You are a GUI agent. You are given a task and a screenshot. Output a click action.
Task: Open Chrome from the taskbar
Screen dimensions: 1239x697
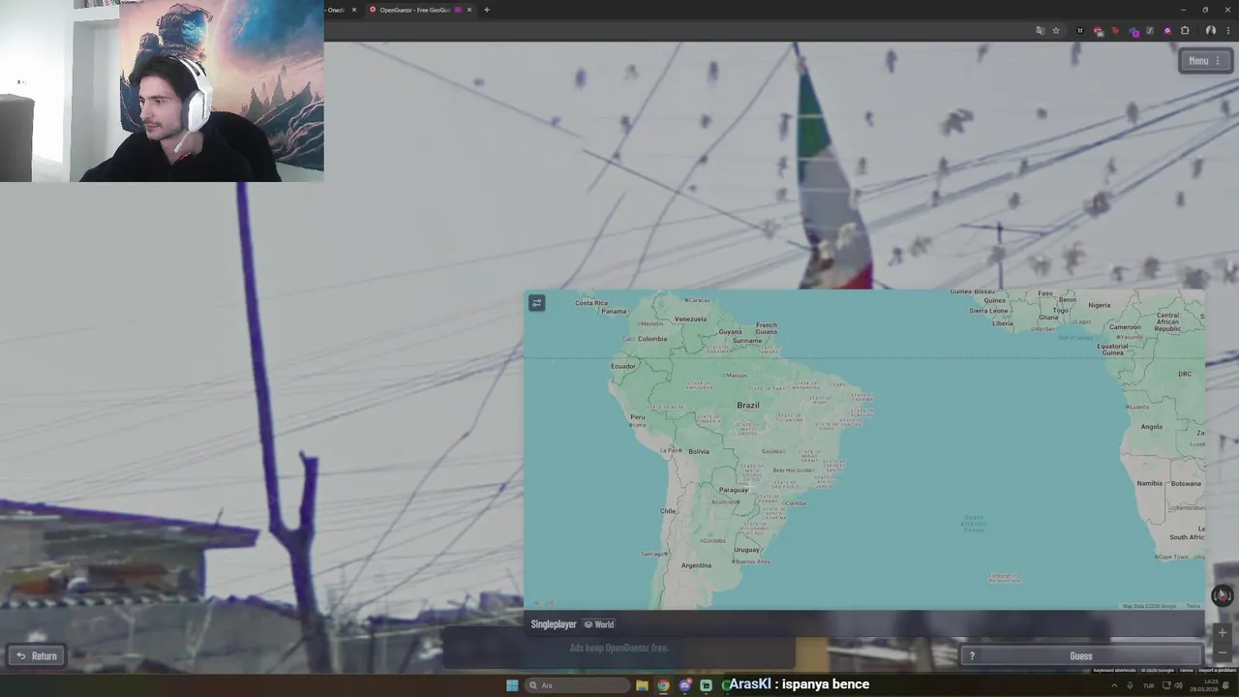[x=663, y=685]
